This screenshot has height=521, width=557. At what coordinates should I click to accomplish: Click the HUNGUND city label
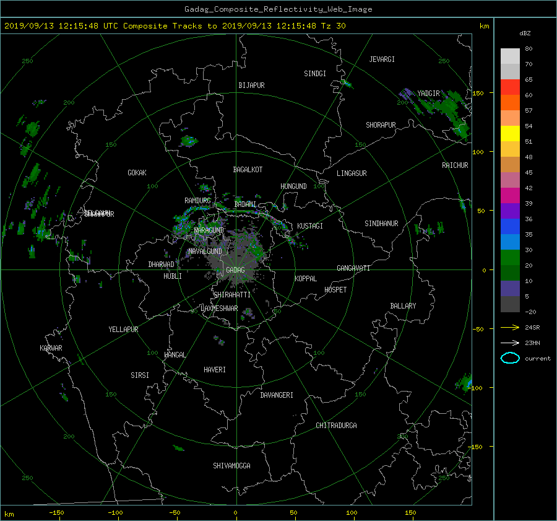click(293, 186)
